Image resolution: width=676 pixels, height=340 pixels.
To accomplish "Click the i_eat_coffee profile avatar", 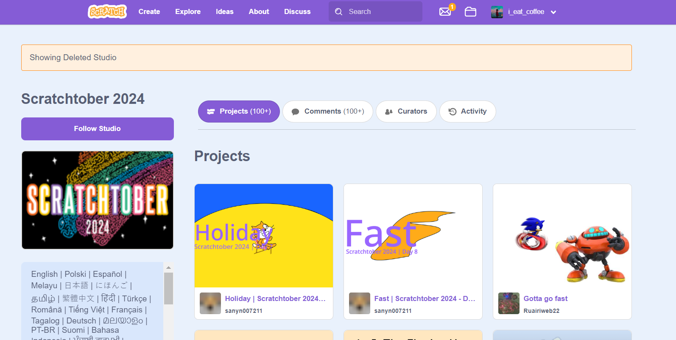I will pyautogui.click(x=497, y=12).
